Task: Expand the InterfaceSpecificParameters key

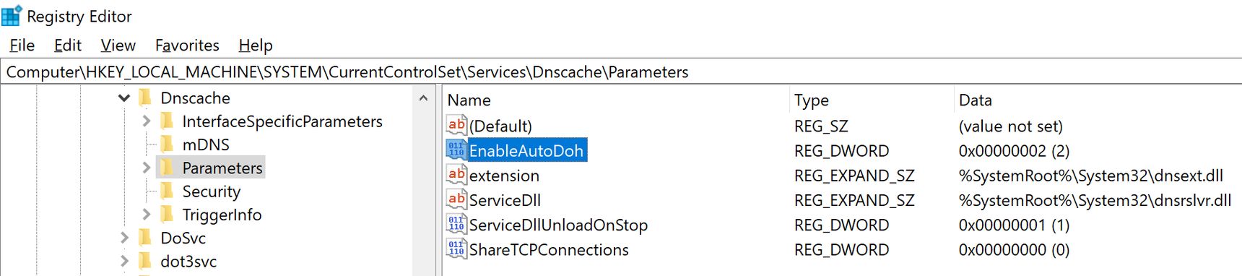Action: pos(146,121)
